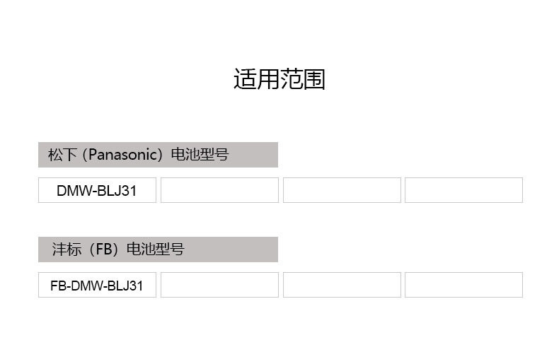Click the word Panasonic in the header
559x352 pixels.
click(123, 155)
